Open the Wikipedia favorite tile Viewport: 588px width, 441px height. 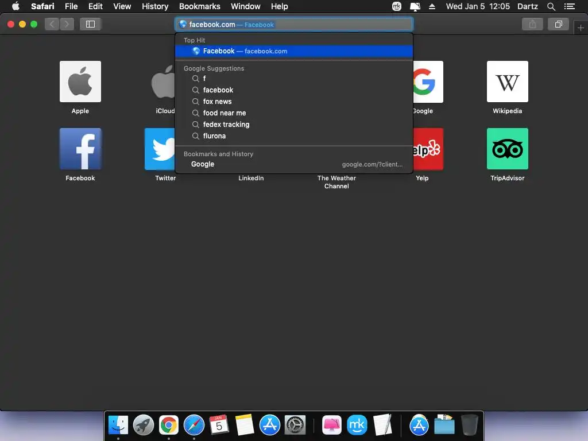click(508, 82)
